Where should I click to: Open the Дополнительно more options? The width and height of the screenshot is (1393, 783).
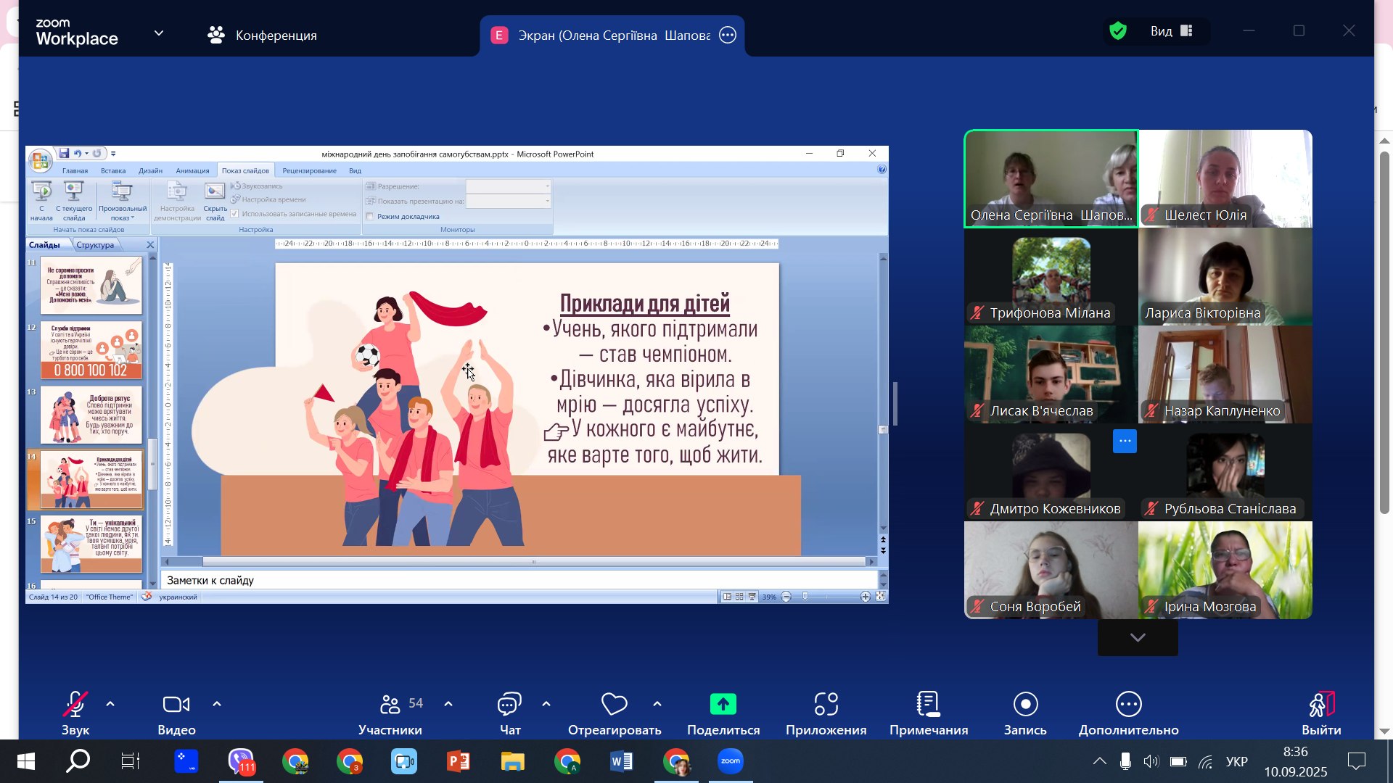(x=1128, y=705)
